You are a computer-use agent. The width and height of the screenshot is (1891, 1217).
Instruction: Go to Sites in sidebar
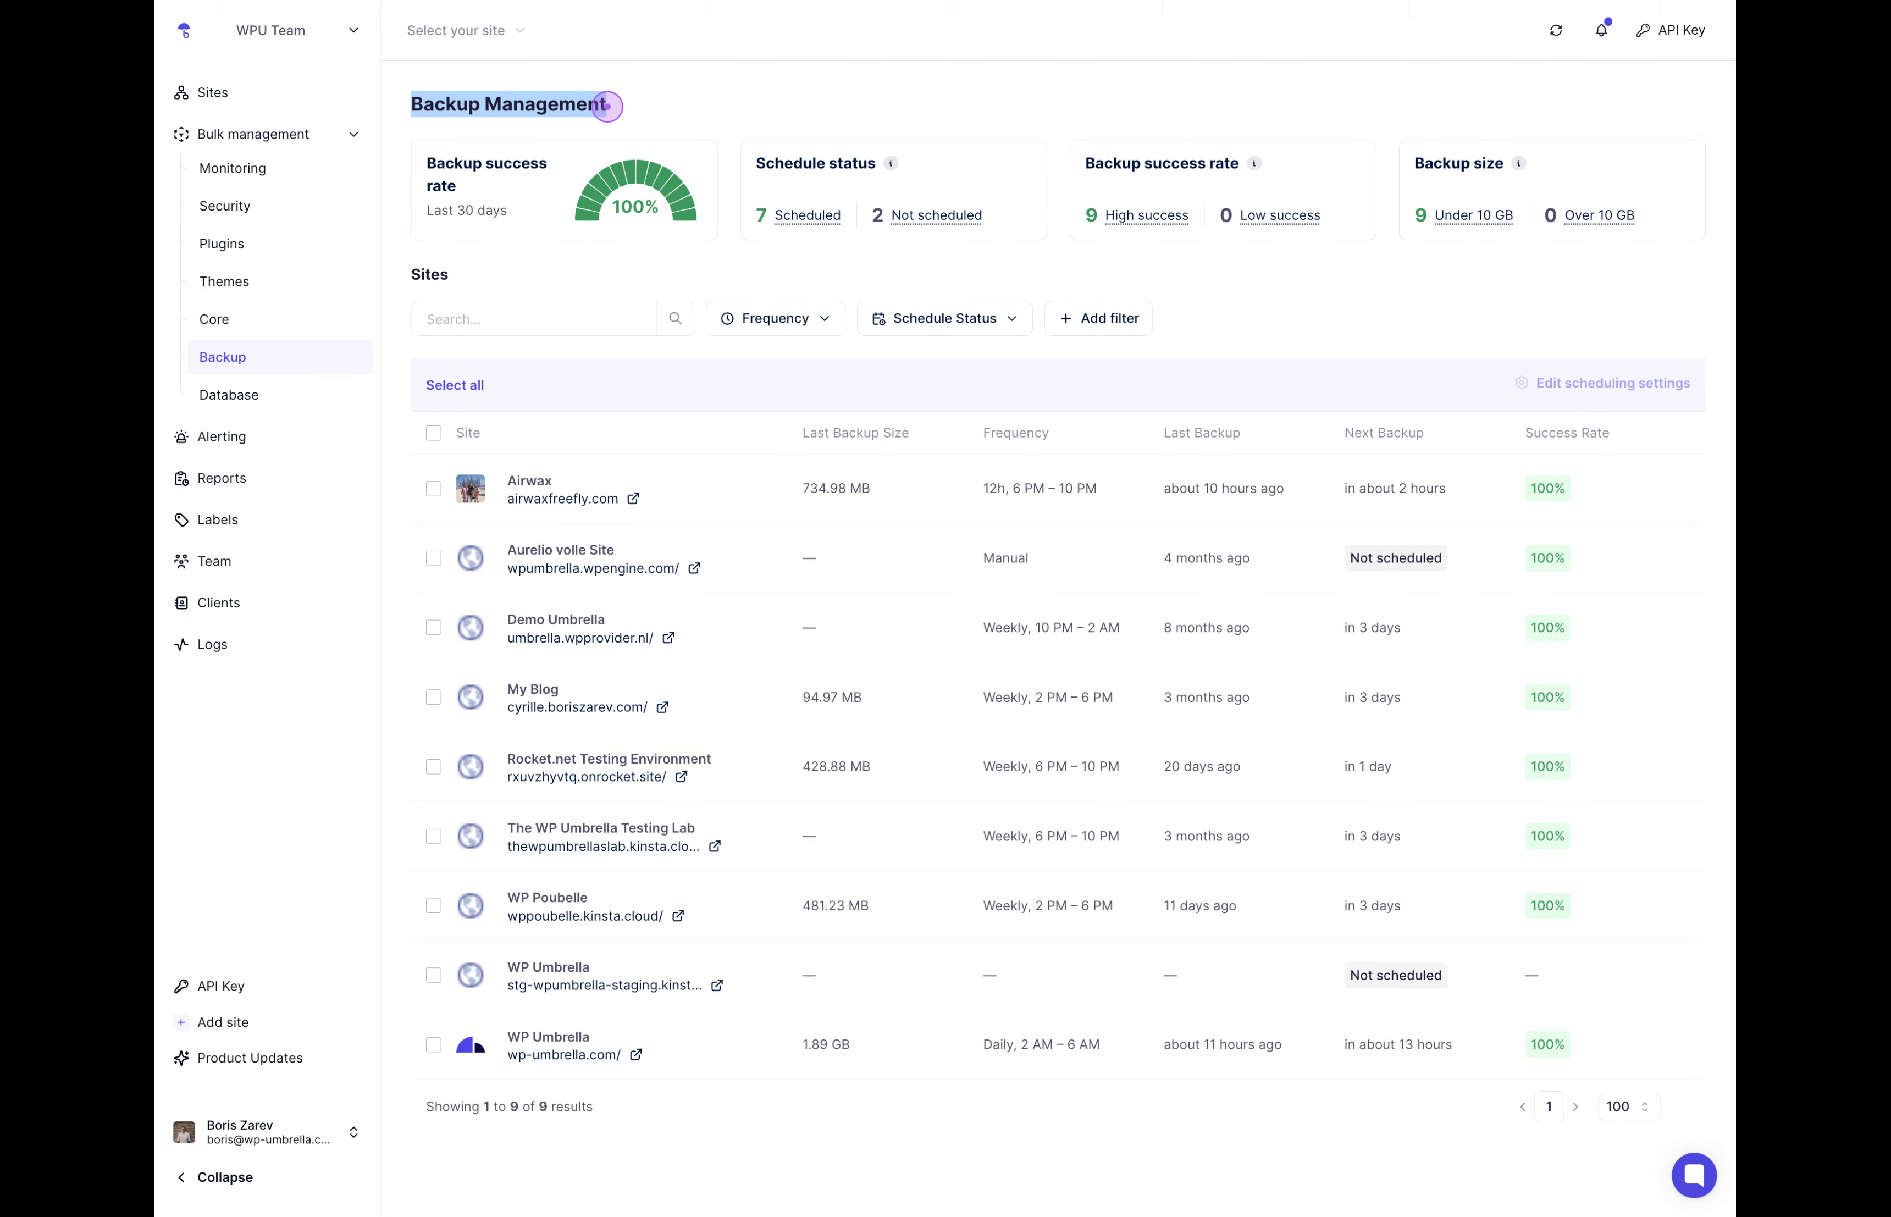click(x=212, y=92)
